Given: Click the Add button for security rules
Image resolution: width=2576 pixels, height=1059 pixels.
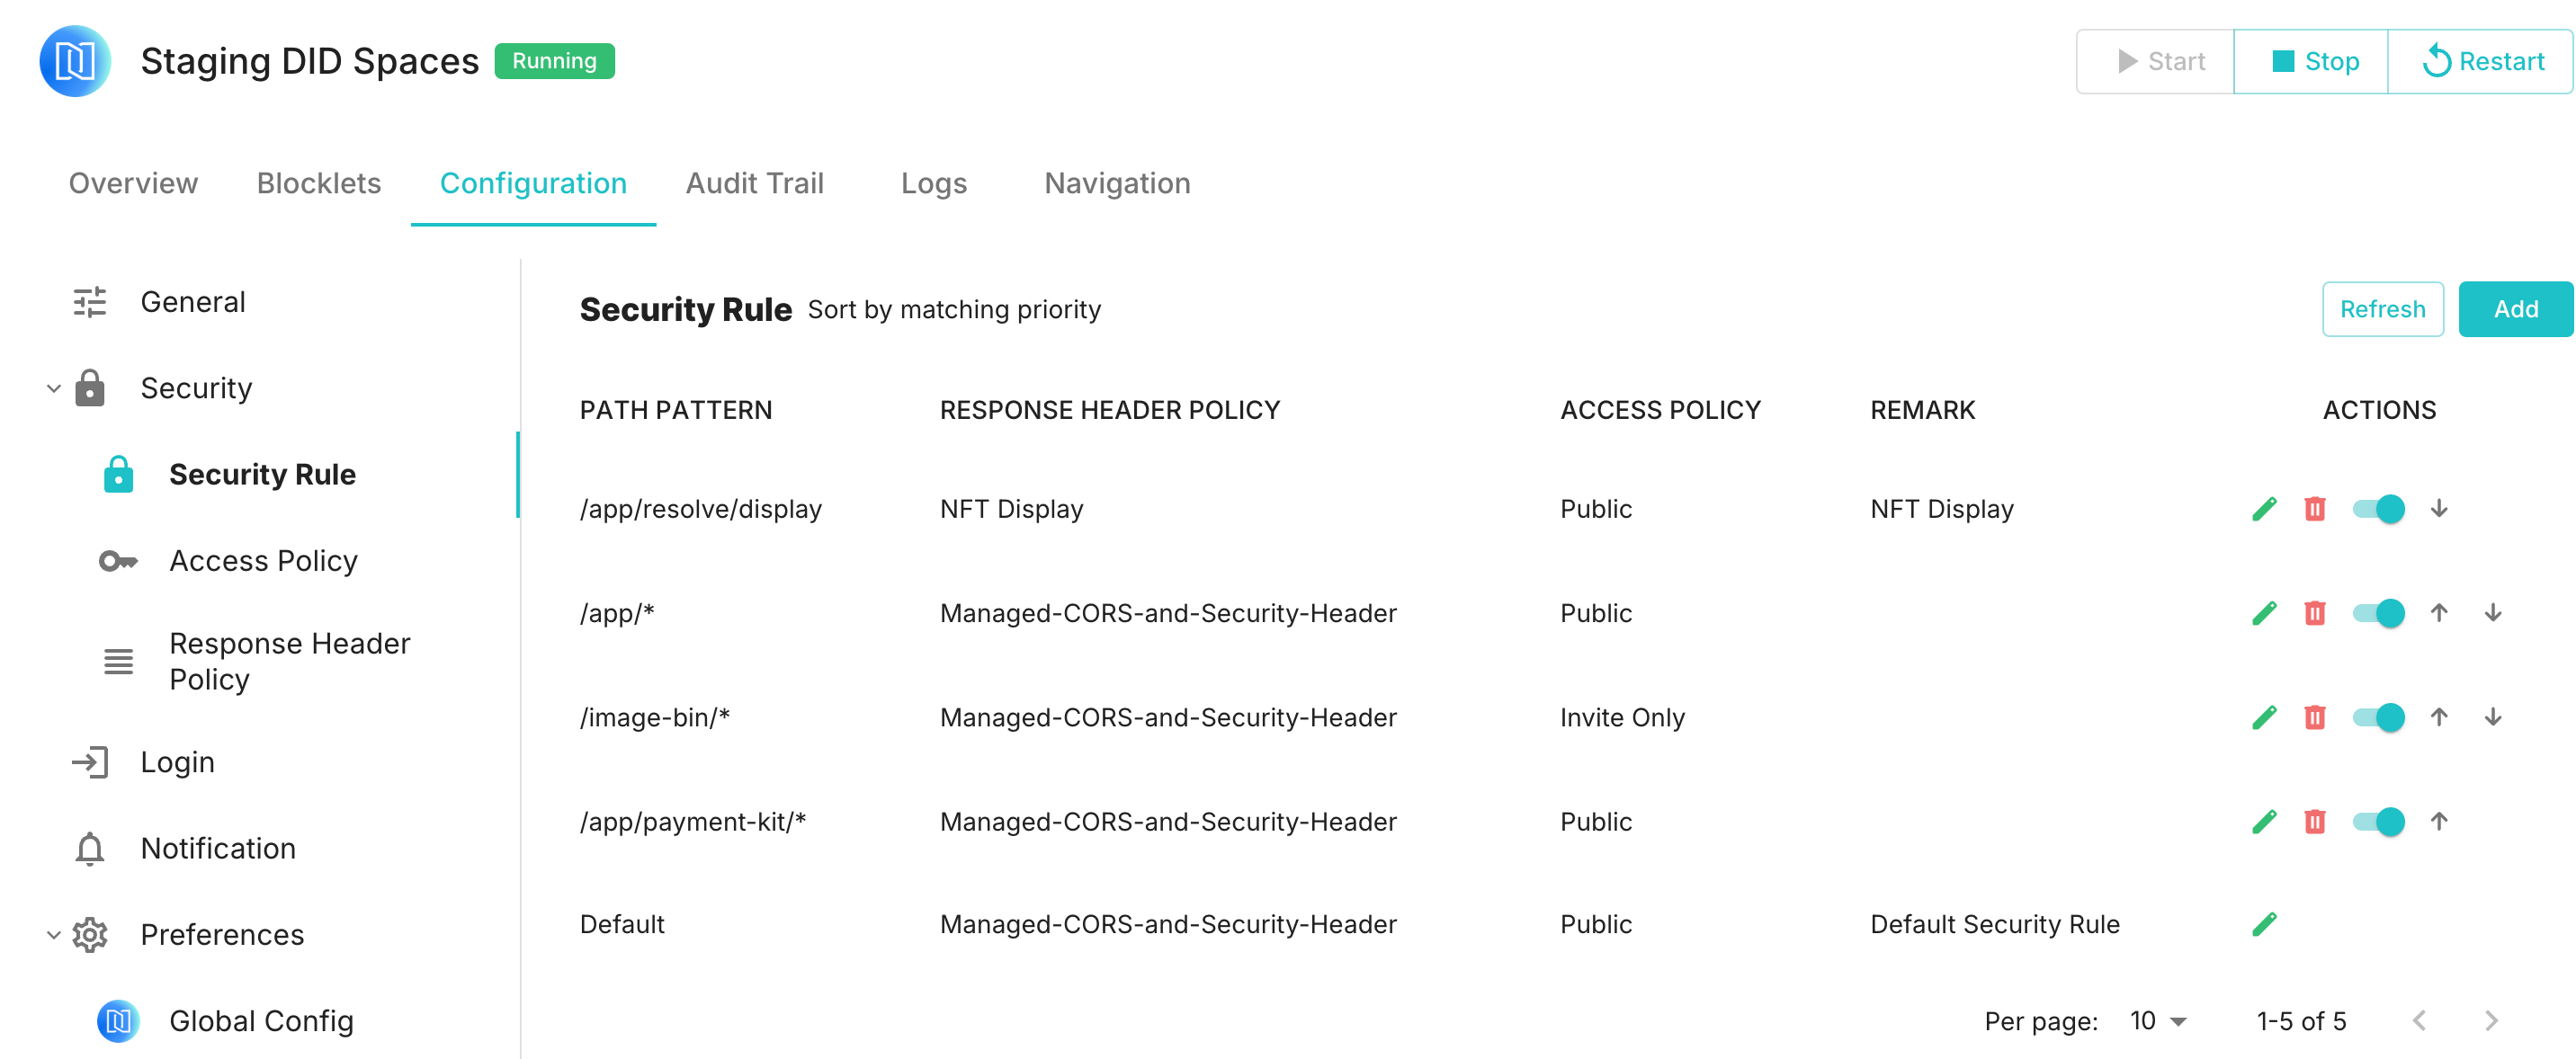Looking at the screenshot, I should click(x=2514, y=308).
